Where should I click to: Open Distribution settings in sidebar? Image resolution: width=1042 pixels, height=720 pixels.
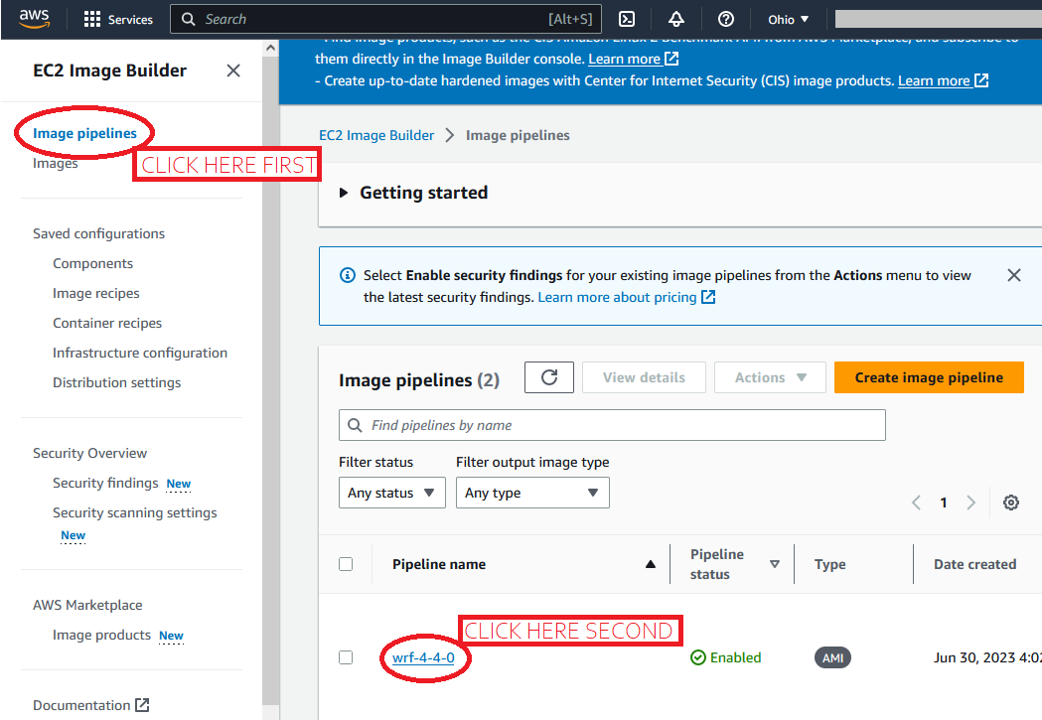[x=116, y=382]
